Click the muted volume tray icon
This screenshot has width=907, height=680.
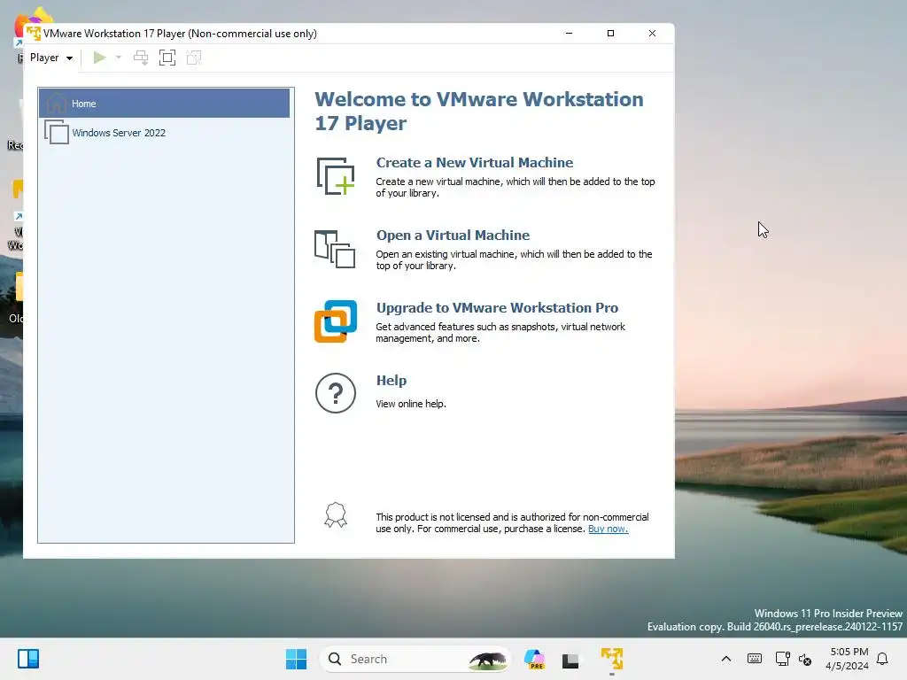tap(805, 659)
